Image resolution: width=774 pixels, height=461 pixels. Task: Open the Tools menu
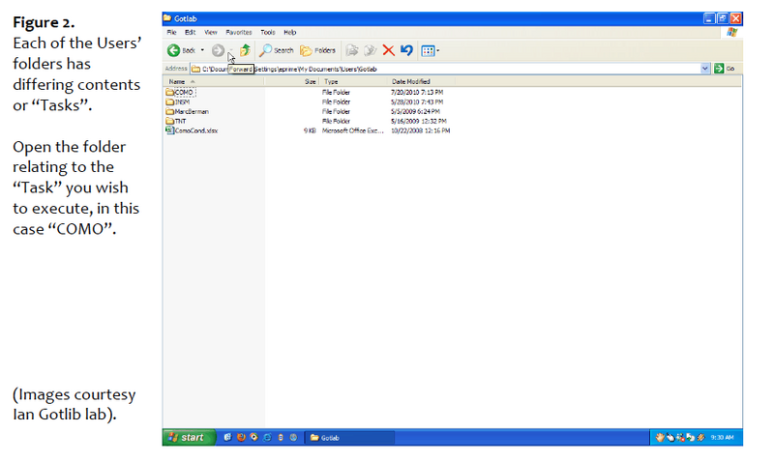click(268, 33)
